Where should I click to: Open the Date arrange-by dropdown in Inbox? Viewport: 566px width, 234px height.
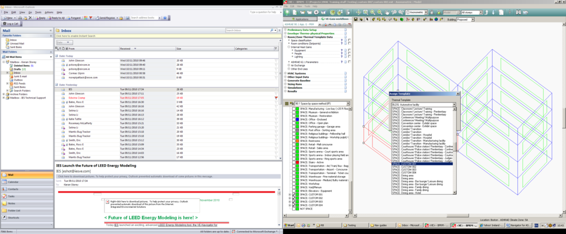tap(65, 42)
